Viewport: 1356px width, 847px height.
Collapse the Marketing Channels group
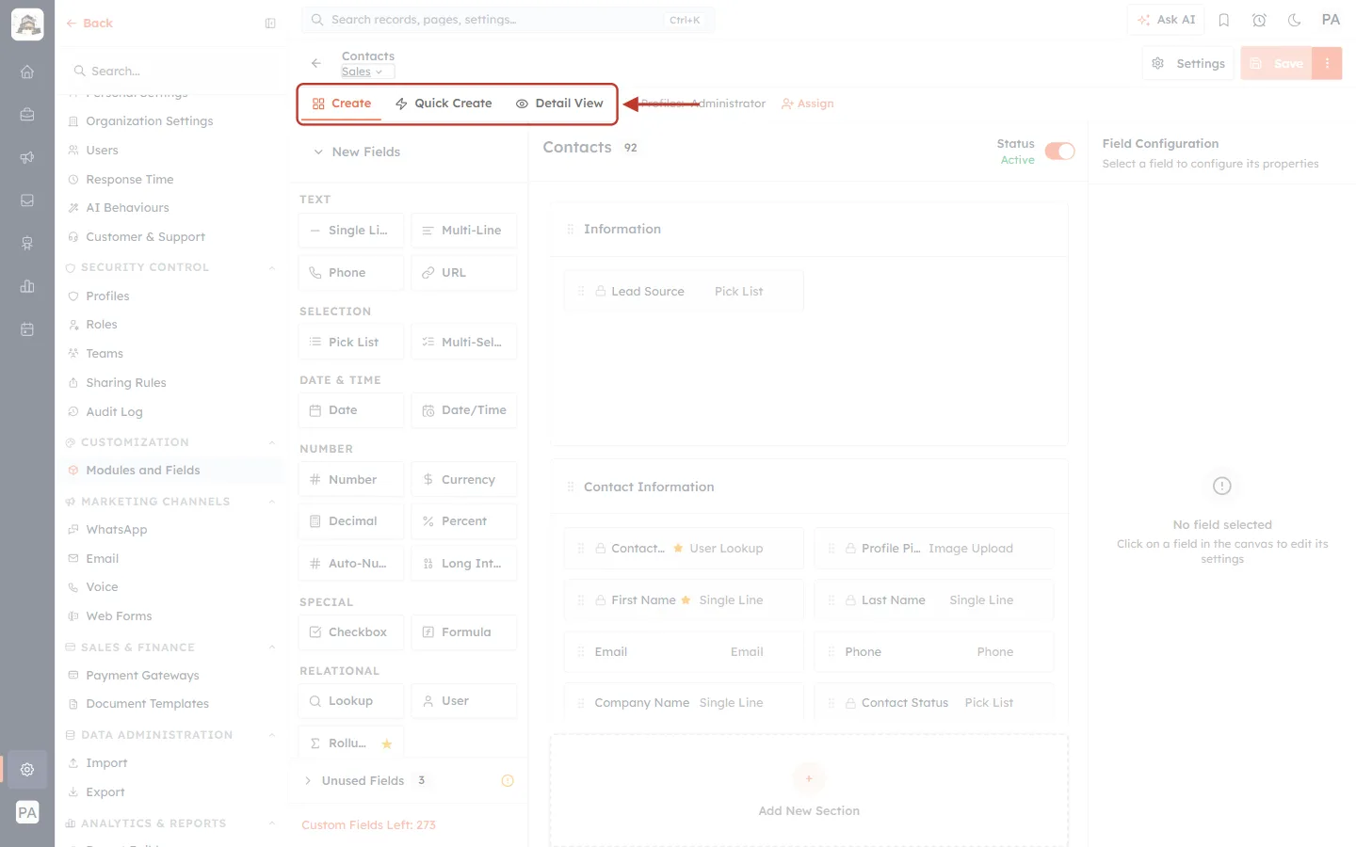coord(272,502)
